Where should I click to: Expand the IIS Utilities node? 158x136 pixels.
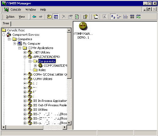pyautogui.click(x=25, y=110)
